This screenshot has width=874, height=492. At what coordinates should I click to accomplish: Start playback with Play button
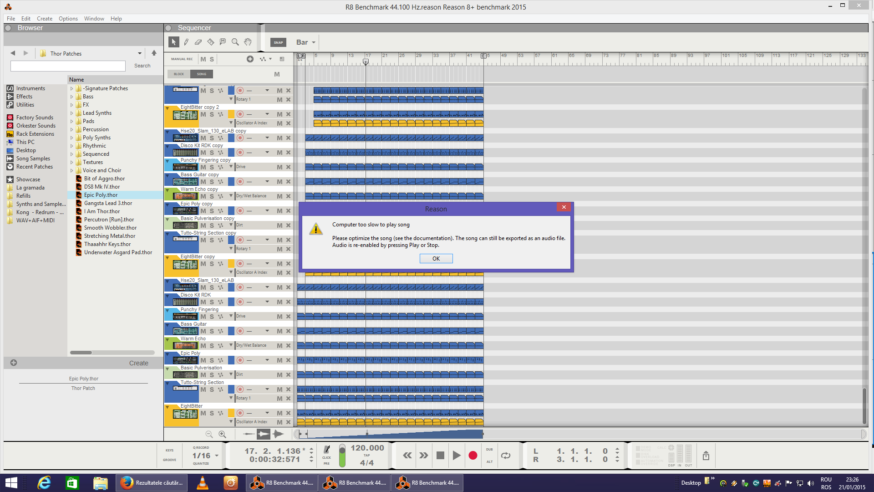pyautogui.click(x=457, y=455)
